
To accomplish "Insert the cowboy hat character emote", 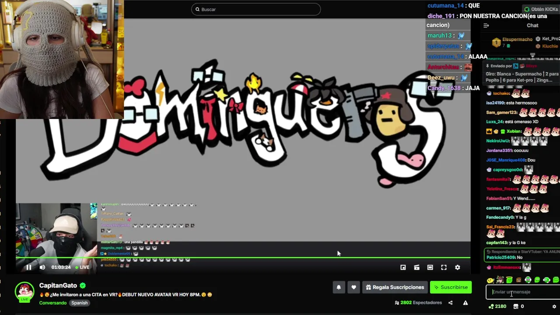I will (500, 280).
